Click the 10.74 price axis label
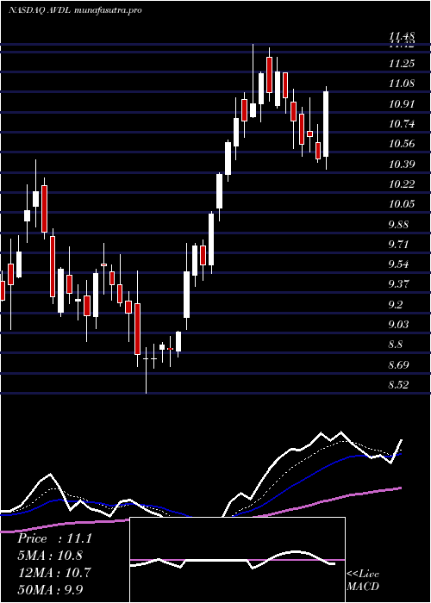Screen dimensions: 431x603 [x=402, y=124]
